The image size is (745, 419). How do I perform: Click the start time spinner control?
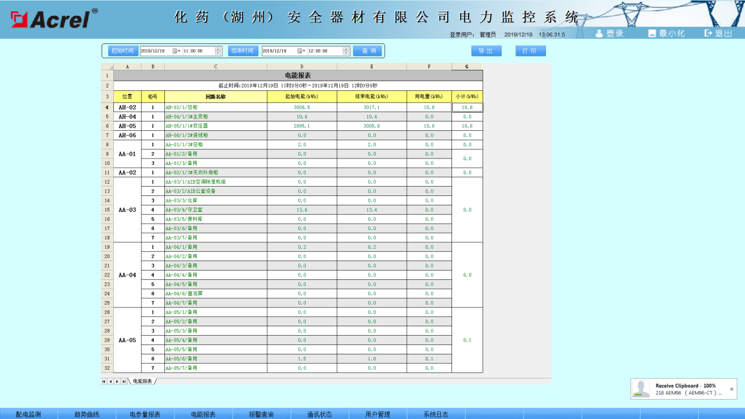click(x=218, y=51)
